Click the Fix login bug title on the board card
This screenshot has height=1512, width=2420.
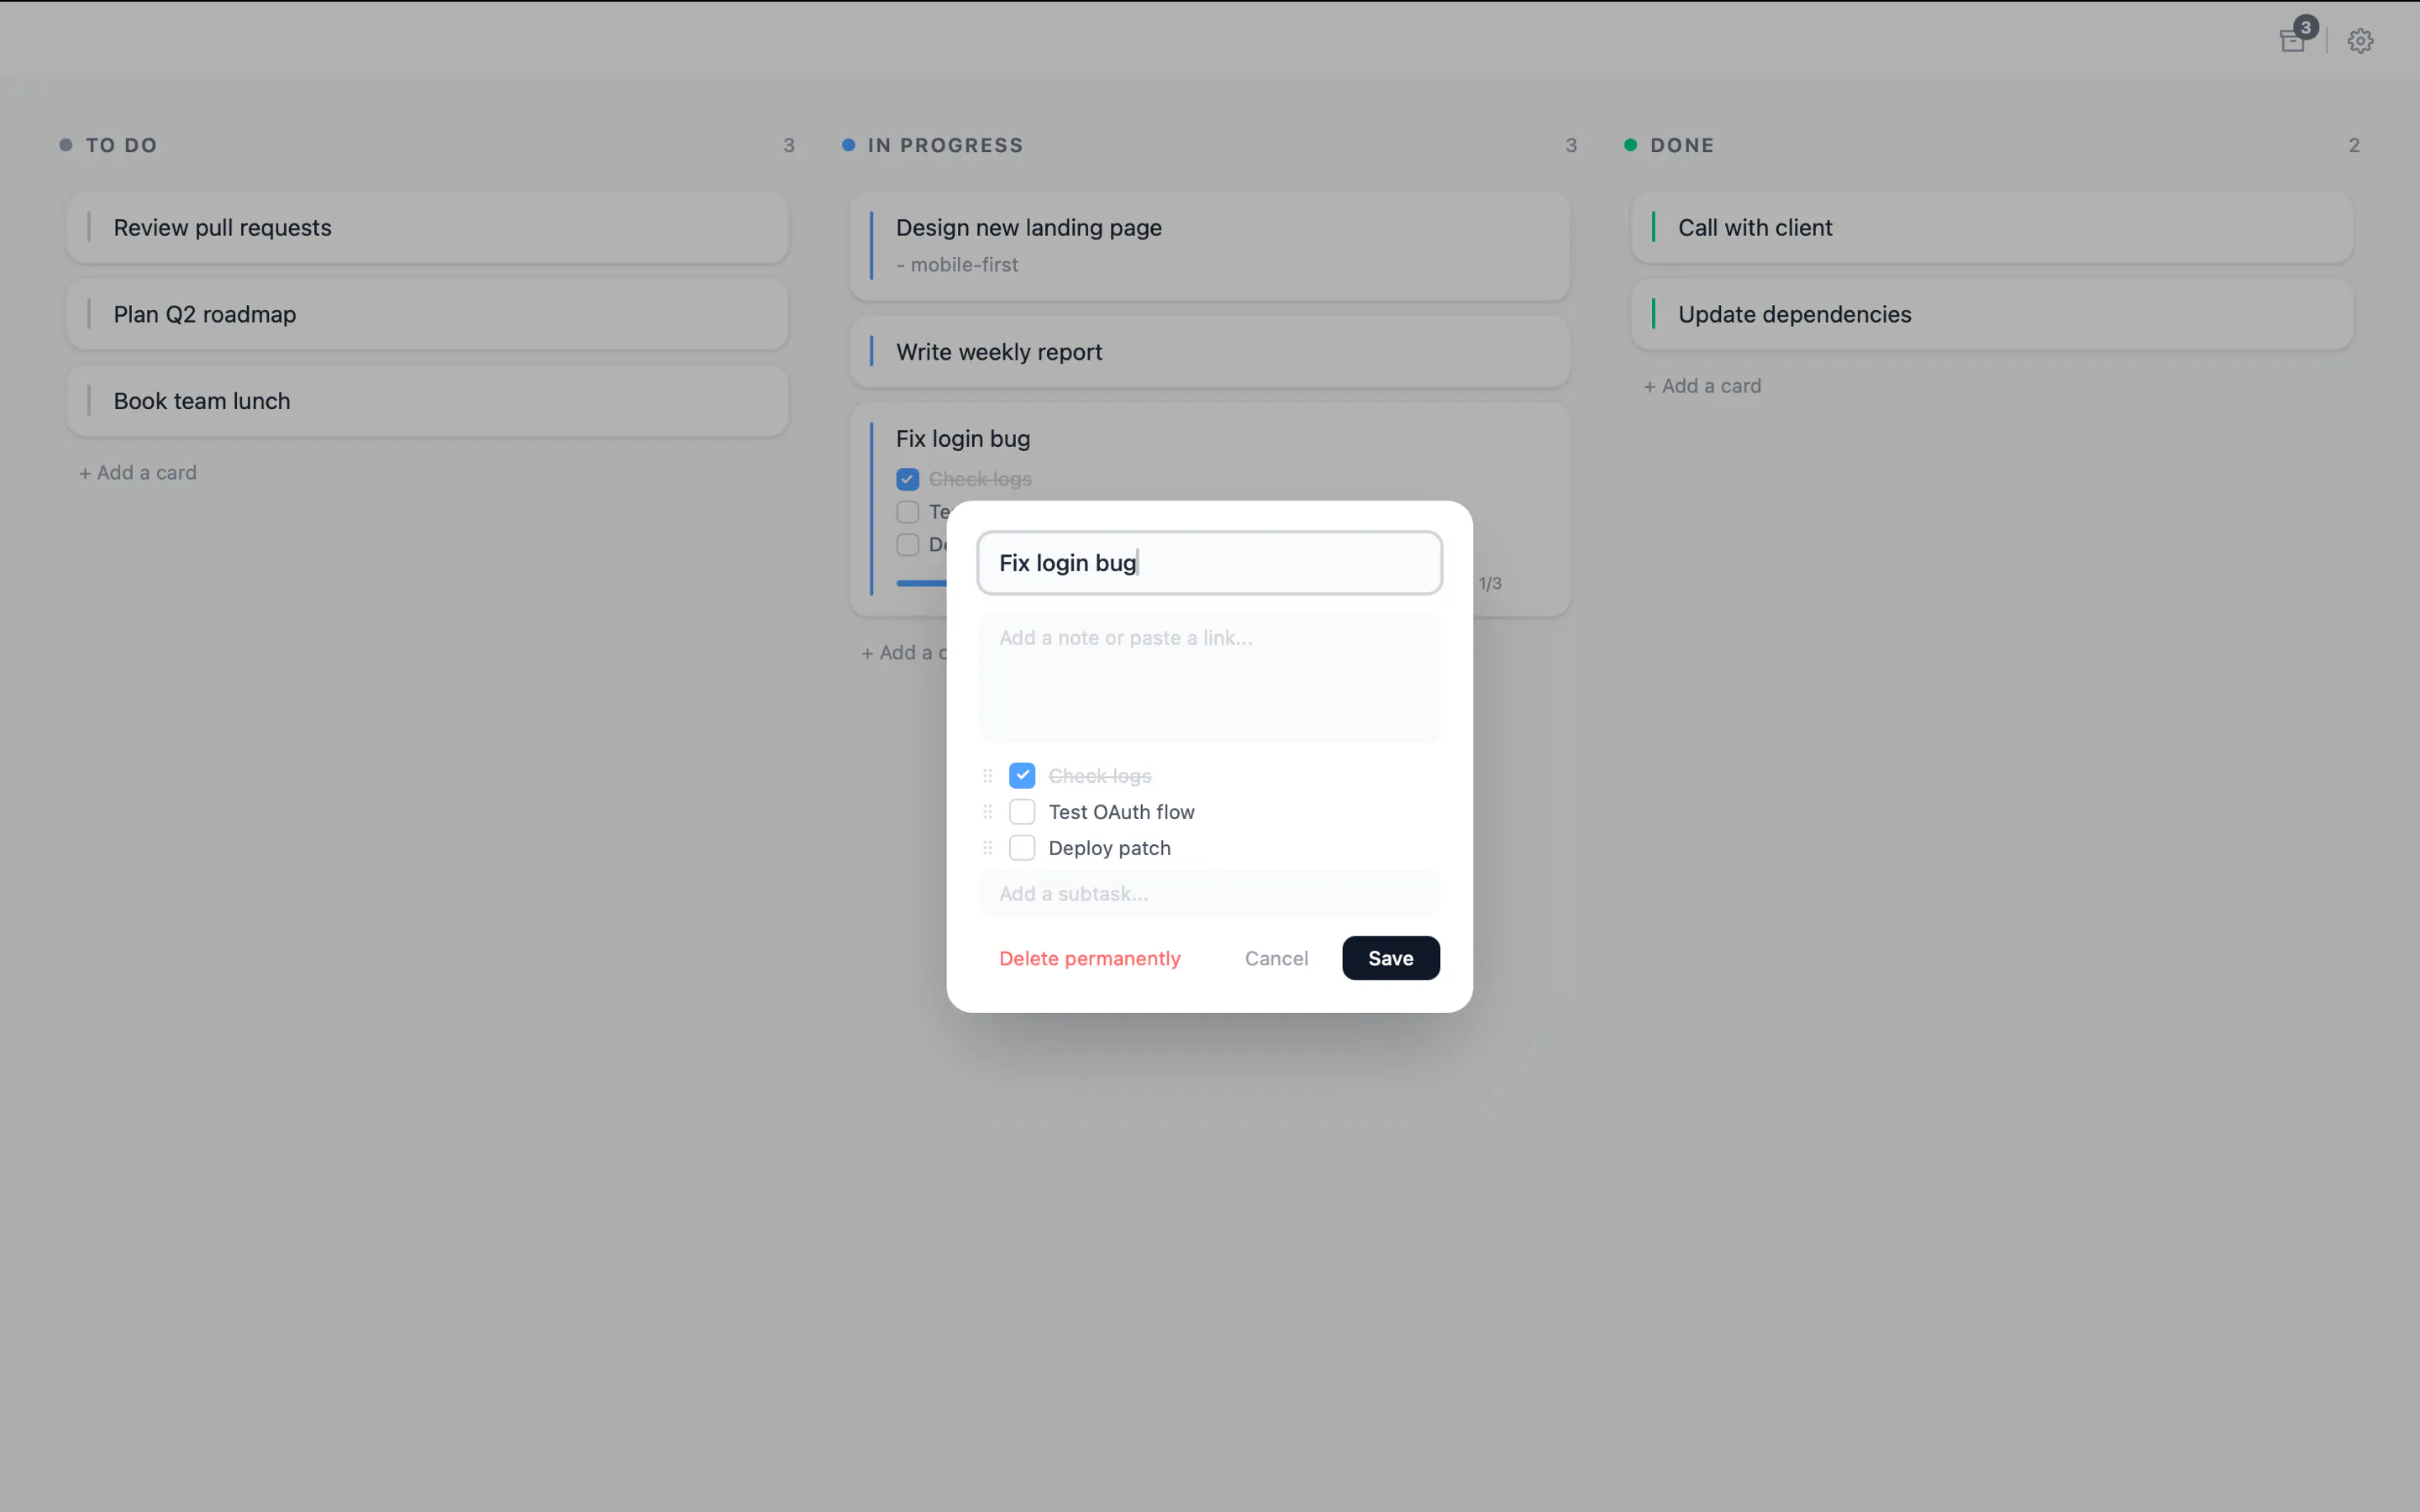pyautogui.click(x=963, y=439)
